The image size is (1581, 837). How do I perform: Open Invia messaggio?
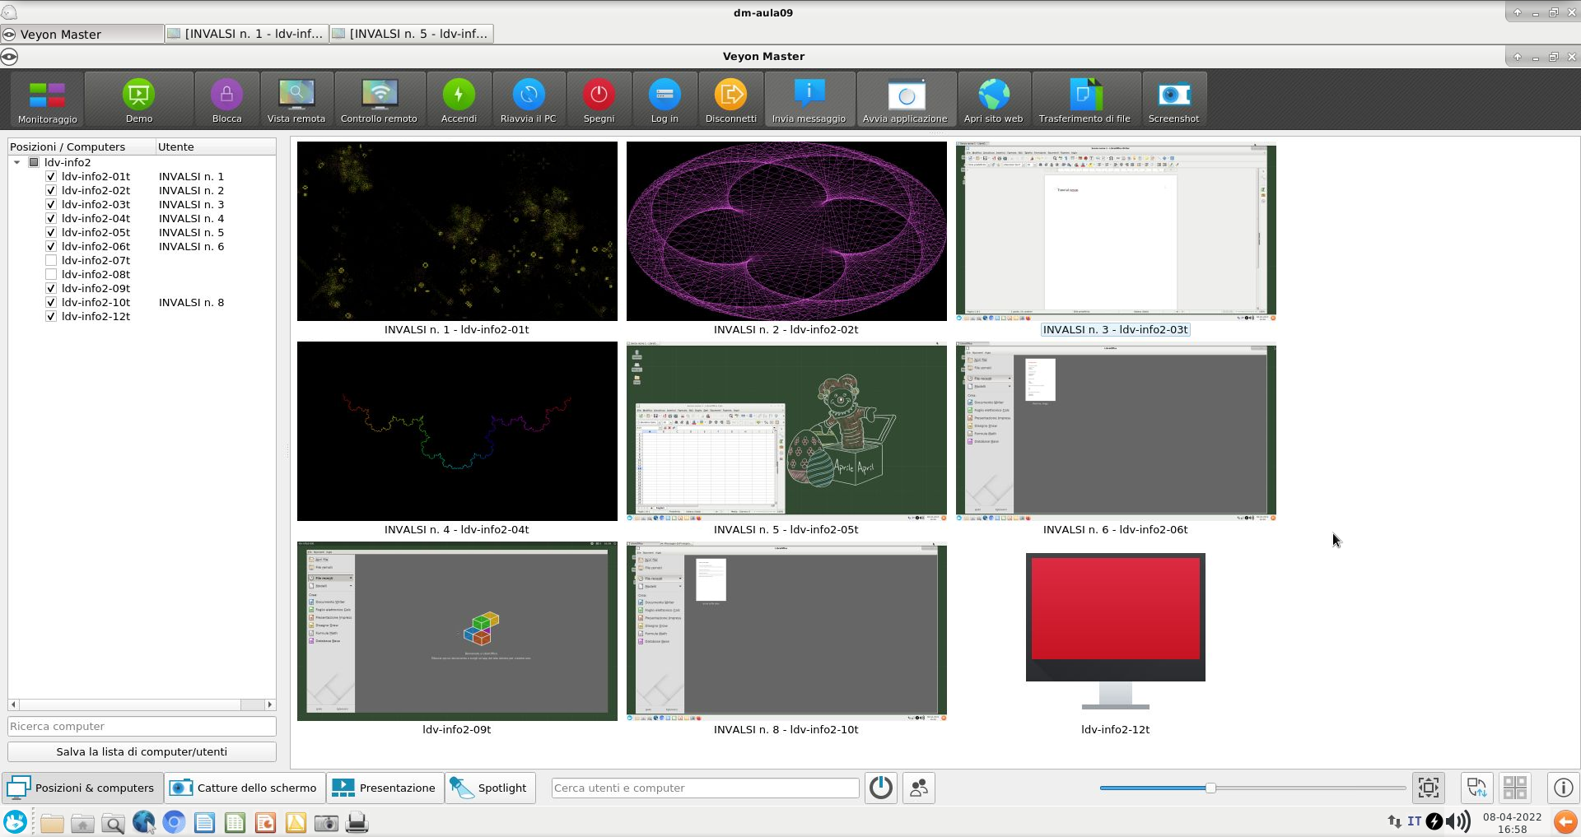click(809, 100)
